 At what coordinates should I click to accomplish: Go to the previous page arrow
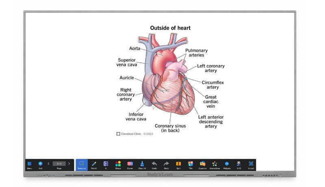(48, 163)
